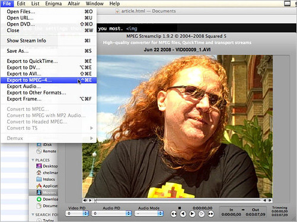The width and height of the screenshot is (297, 222).
Task: Click the step backward button
Action: tap(183, 214)
